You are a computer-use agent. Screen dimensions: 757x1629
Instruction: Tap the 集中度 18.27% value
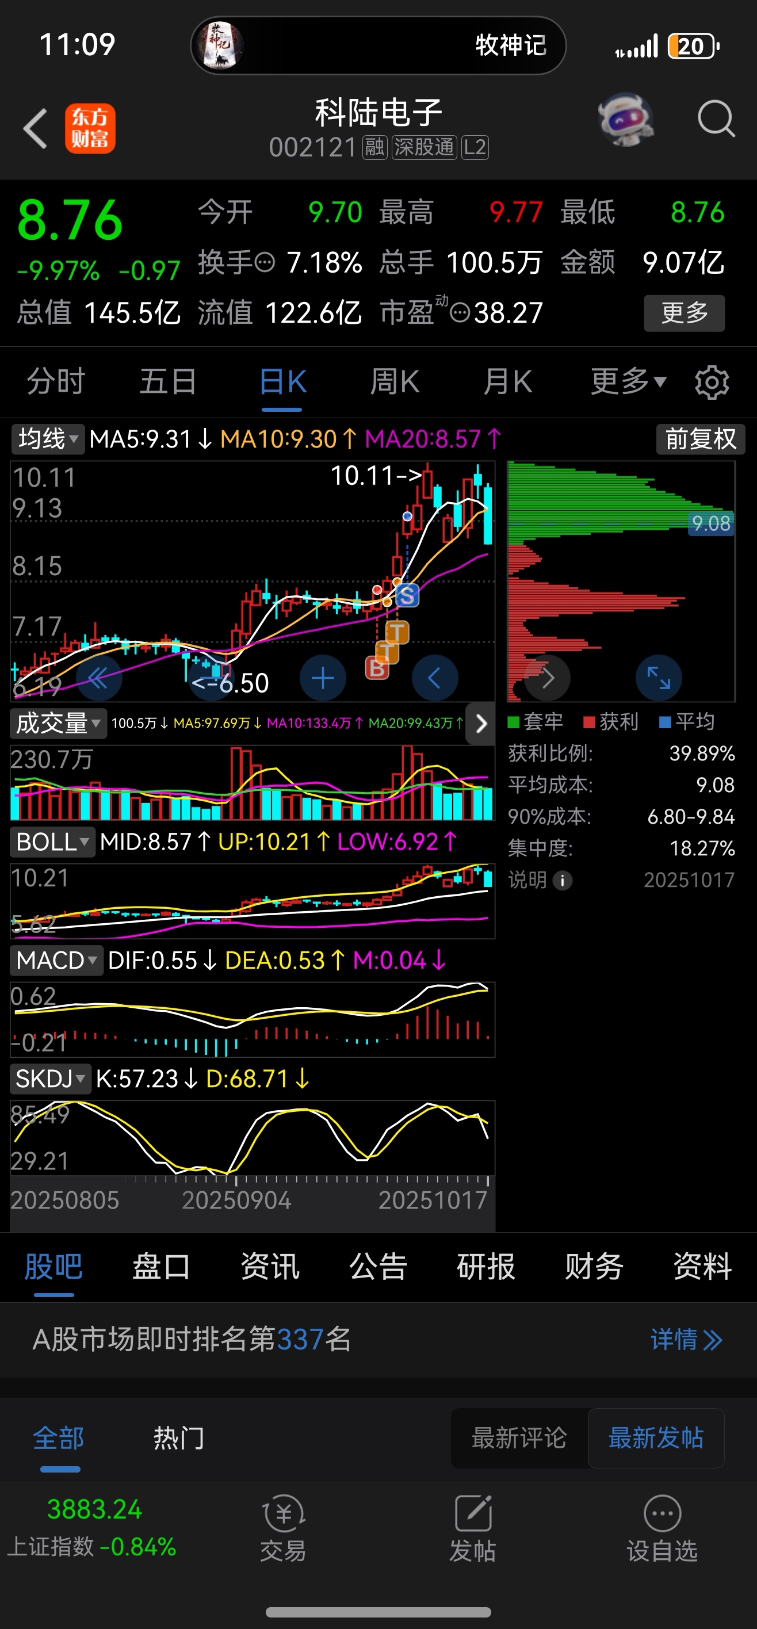tap(702, 848)
